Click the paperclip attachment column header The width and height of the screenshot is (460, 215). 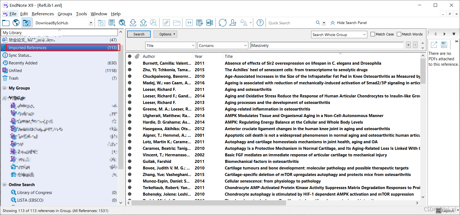pyautogui.click(x=137, y=56)
